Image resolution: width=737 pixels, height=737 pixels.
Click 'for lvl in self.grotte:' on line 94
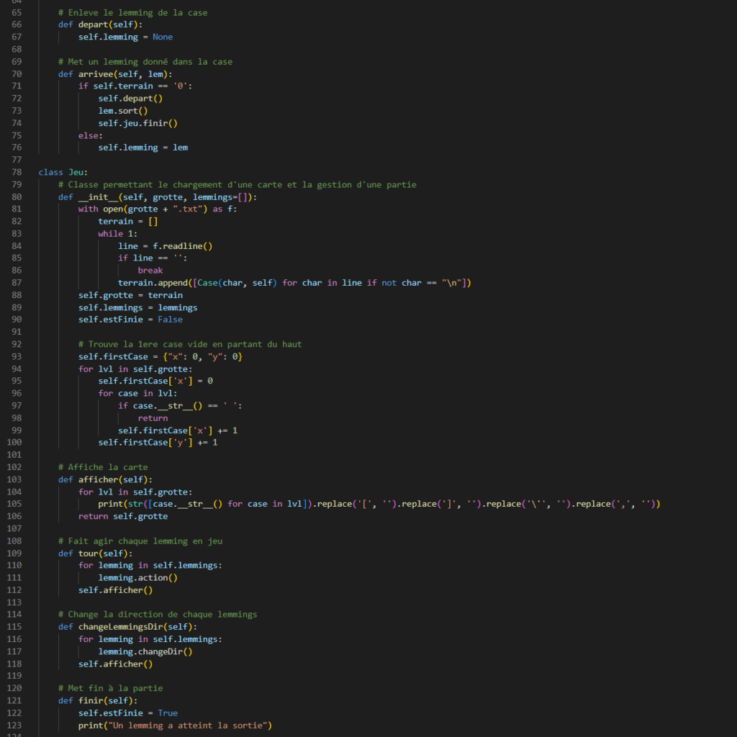135,369
